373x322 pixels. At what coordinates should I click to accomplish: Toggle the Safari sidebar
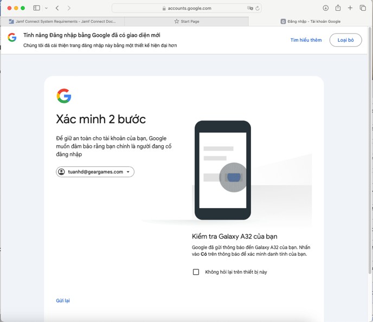[37, 8]
